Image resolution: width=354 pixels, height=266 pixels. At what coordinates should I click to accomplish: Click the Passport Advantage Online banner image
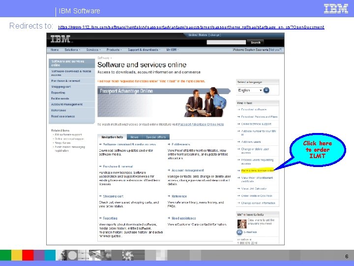(164, 102)
